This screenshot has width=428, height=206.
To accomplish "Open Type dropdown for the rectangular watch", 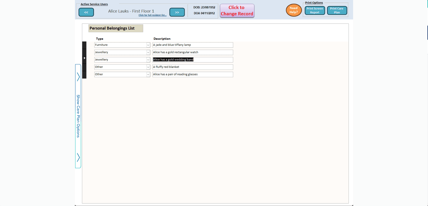I will click(x=148, y=52).
